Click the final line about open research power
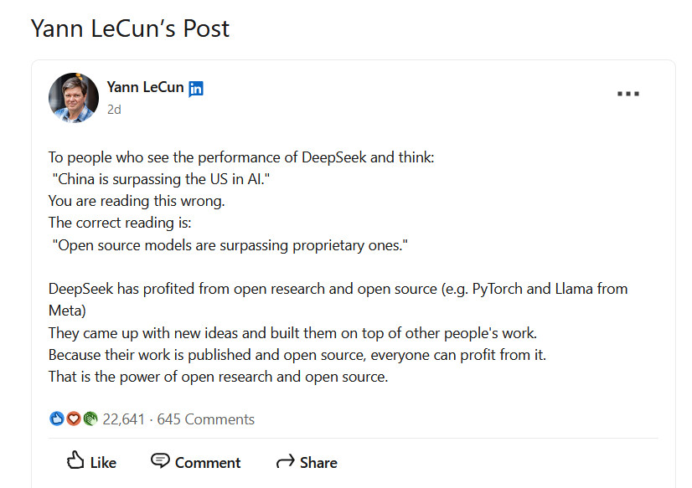The width and height of the screenshot is (692, 488). (218, 377)
